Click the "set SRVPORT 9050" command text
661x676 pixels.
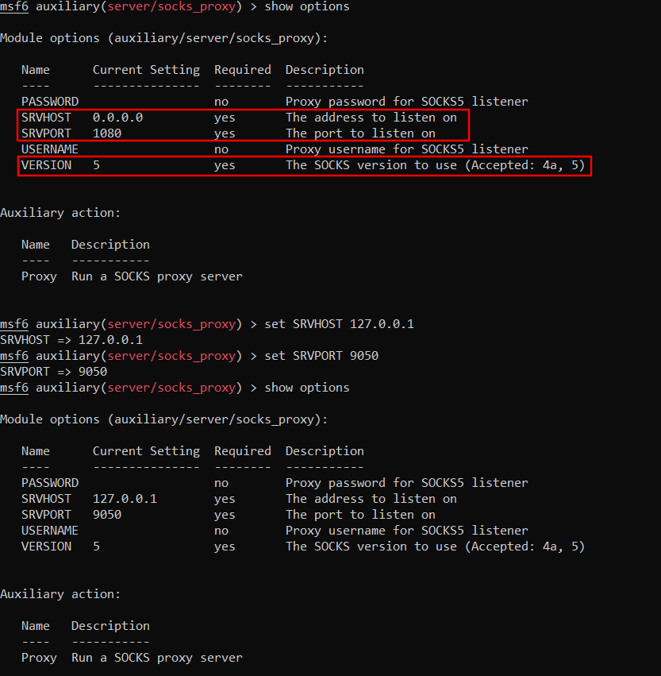click(321, 356)
